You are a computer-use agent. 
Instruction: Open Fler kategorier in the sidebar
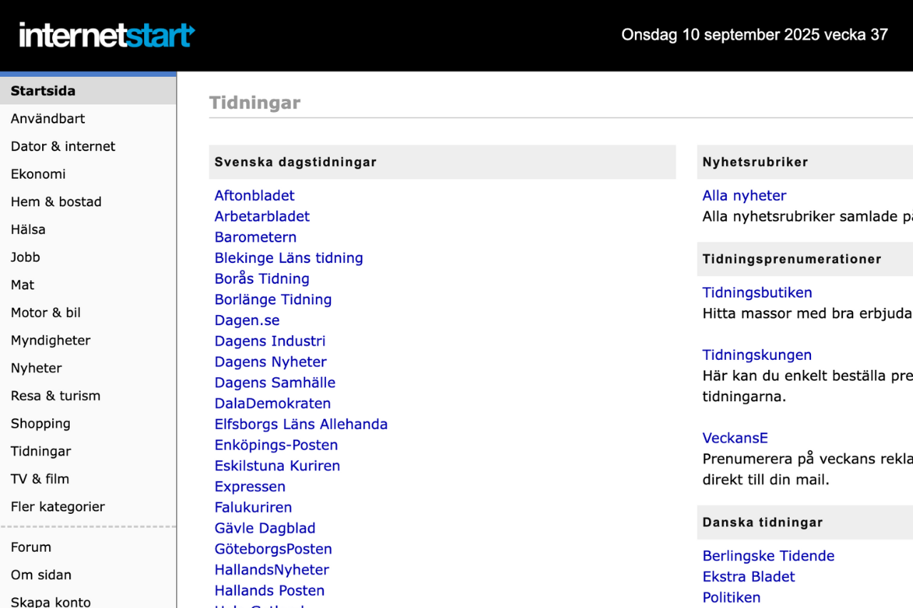pos(58,507)
